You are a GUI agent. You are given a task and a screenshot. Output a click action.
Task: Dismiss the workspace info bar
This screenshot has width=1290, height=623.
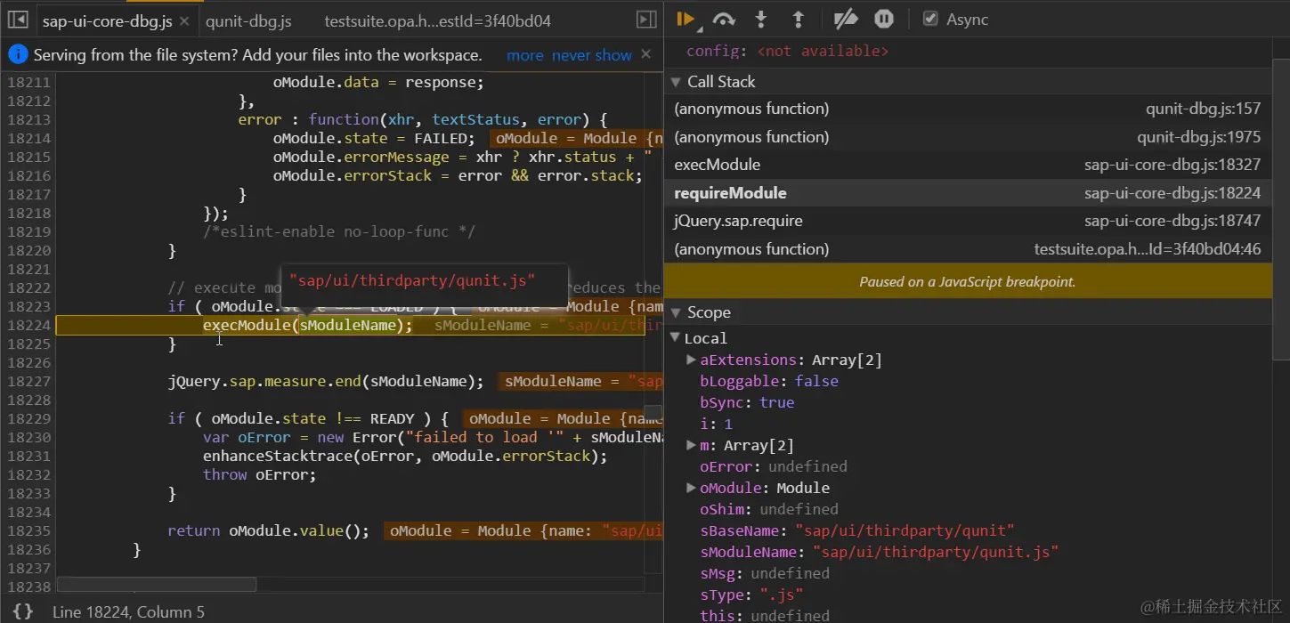pyautogui.click(x=646, y=54)
